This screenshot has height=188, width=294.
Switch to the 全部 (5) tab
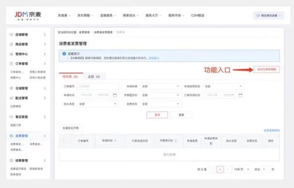tap(94, 76)
